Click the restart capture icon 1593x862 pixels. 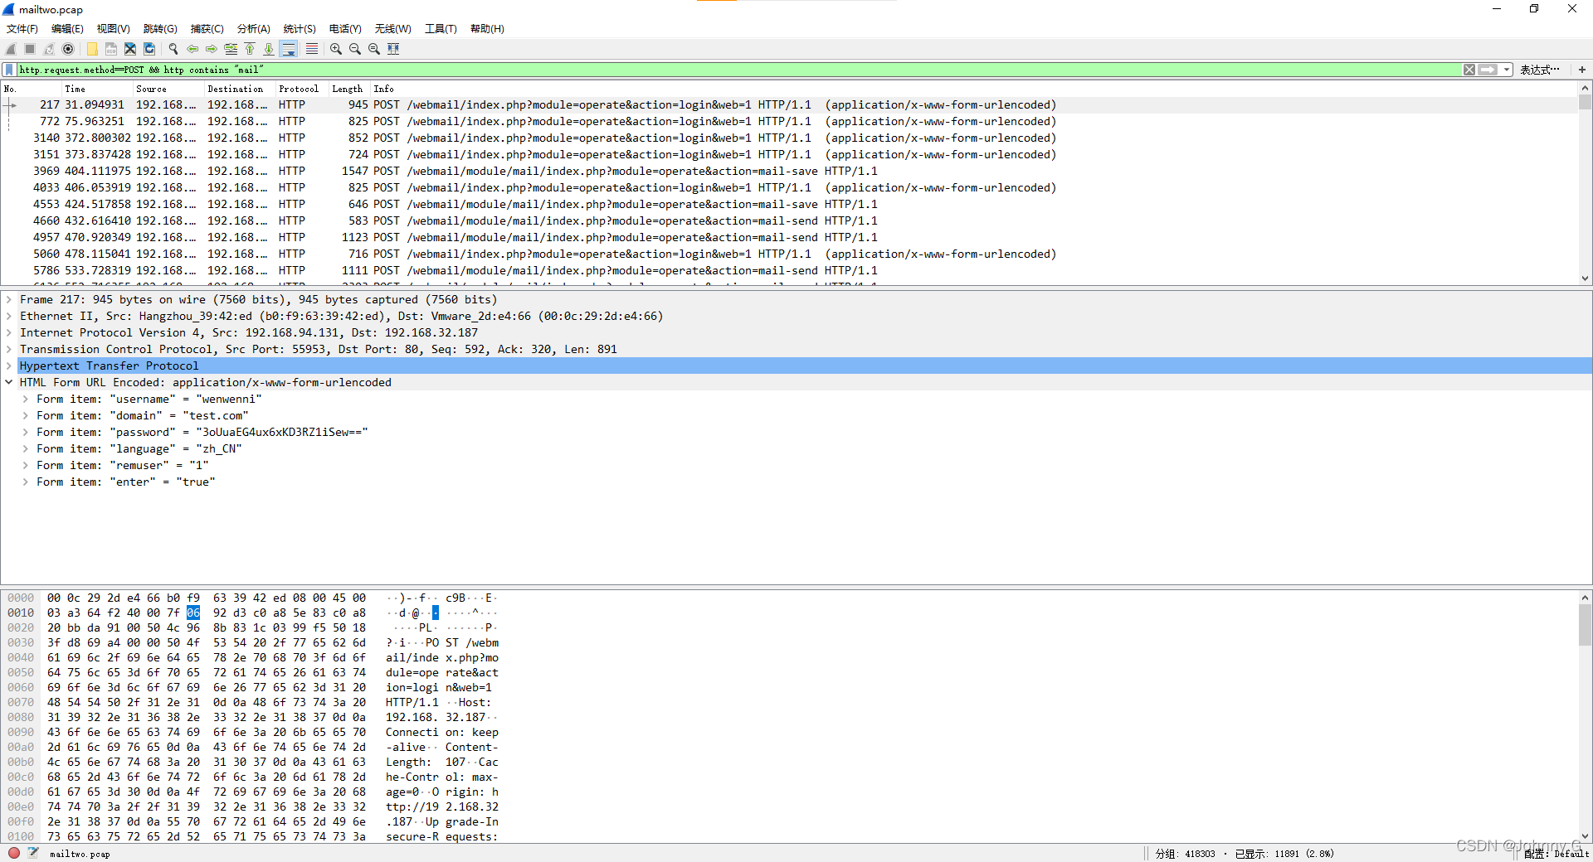pyautogui.click(x=49, y=49)
